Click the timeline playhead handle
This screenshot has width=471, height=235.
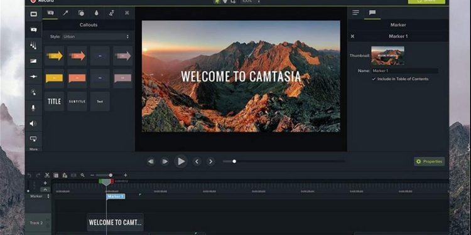point(106,182)
